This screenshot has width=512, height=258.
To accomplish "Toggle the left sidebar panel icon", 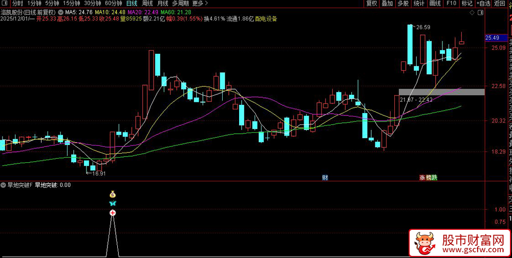I will click(5, 4).
